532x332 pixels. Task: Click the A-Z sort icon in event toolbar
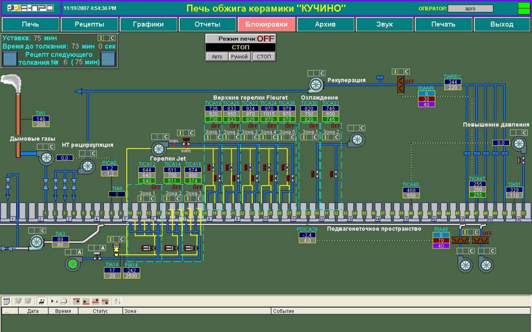coord(117,301)
